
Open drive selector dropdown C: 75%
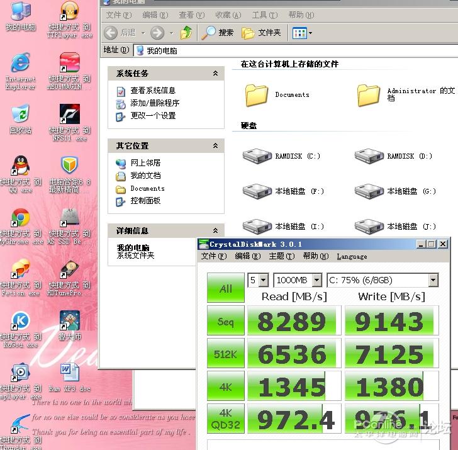click(433, 280)
